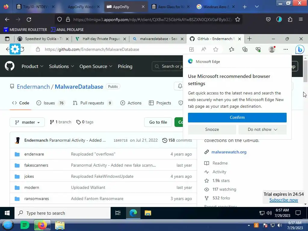Open the Pricing link
The height and width of the screenshot is (231, 308).
pyautogui.click(x=125, y=66)
